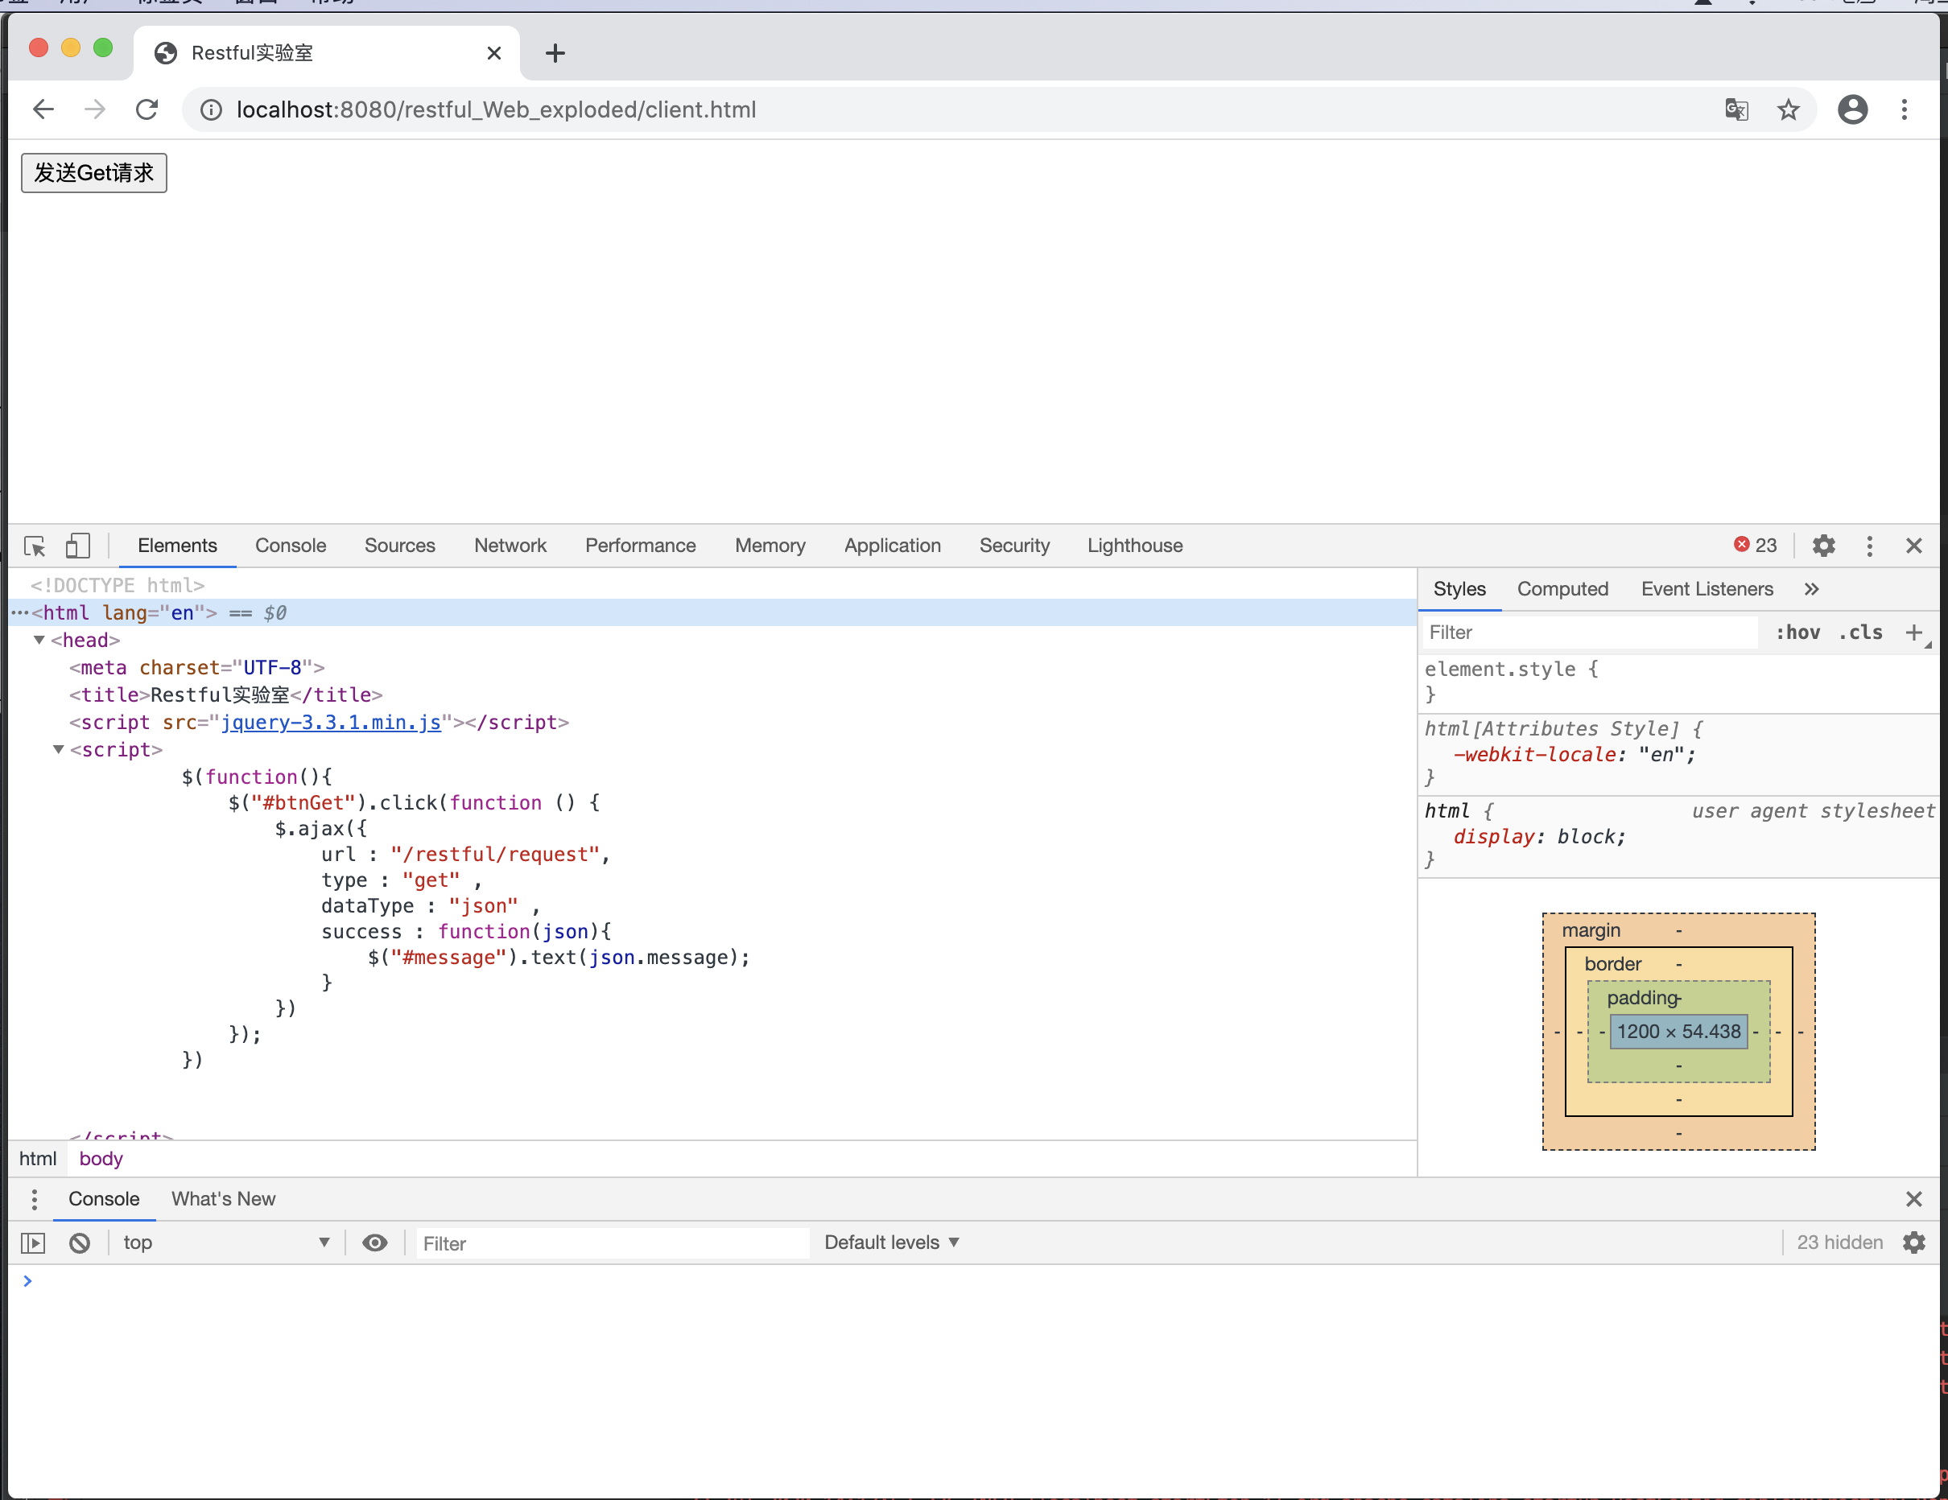1948x1500 pixels.
Task: Open the top context dropdown
Action: 225,1243
